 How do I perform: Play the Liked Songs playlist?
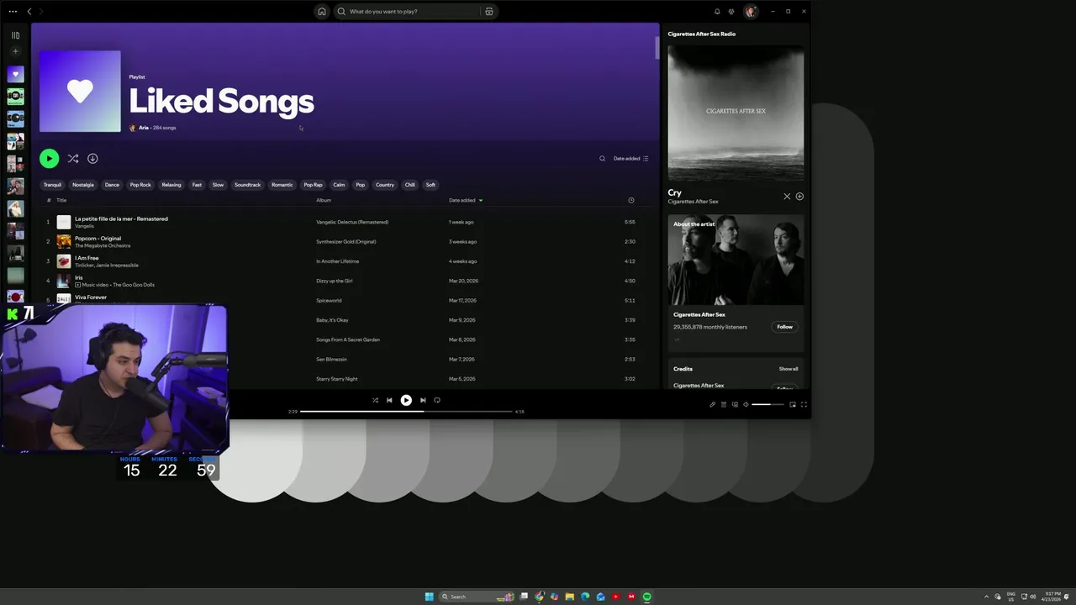pyautogui.click(x=49, y=158)
